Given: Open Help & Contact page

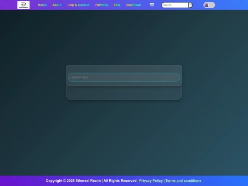Looking at the screenshot, I should pyautogui.click(x=78, y=5).
